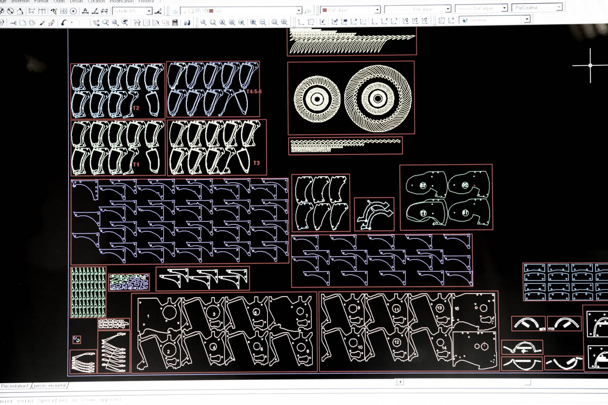Expand the dimension style dropdown
Screen dimensions: 608x405
pyautogui.click(x=148, y=11)
